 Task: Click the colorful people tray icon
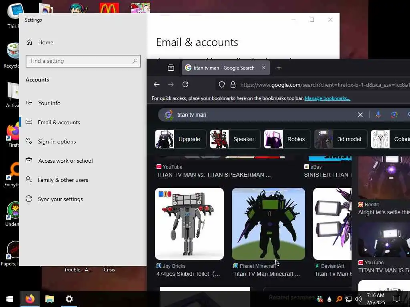tap(320, 299)
